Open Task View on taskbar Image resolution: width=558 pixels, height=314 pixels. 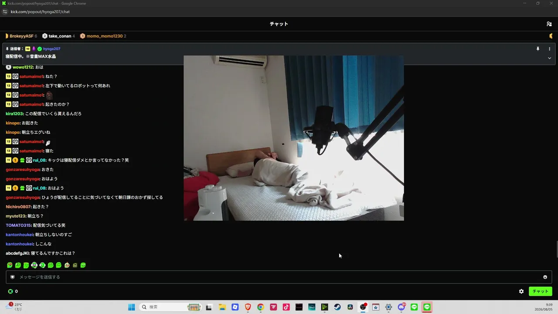pos(209,307)
